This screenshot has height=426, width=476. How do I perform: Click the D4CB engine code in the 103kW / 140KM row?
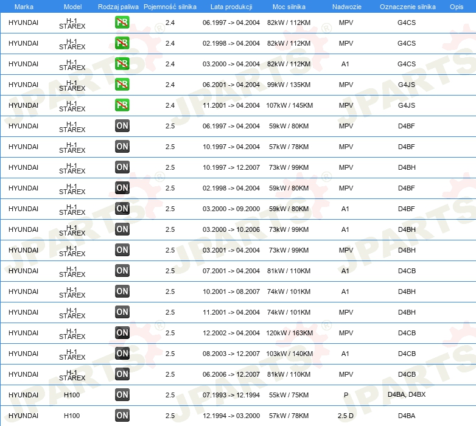[407, 354]
